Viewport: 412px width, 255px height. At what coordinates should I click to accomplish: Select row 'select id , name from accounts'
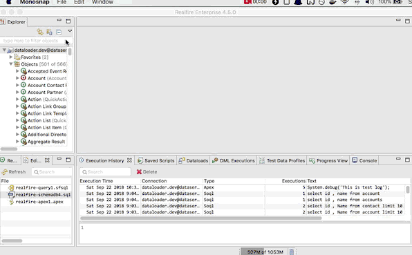click(242, 200)
